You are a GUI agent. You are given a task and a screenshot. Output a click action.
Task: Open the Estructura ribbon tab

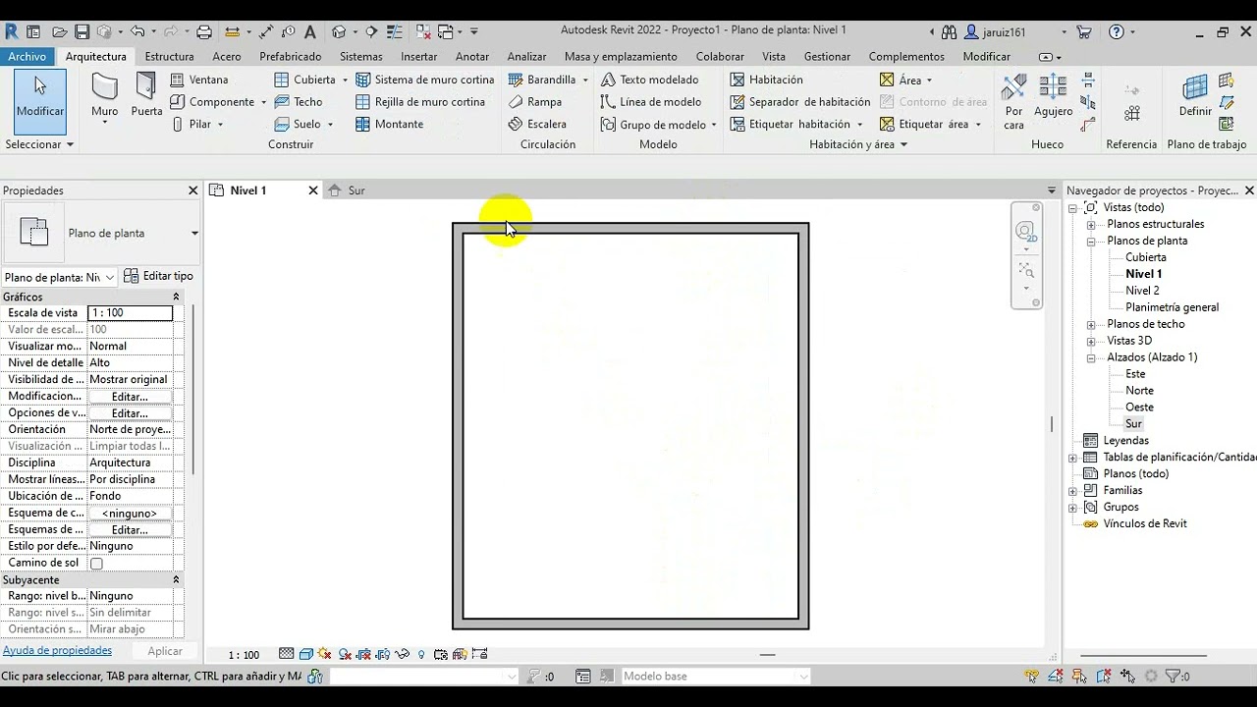(x=169, y=57)
